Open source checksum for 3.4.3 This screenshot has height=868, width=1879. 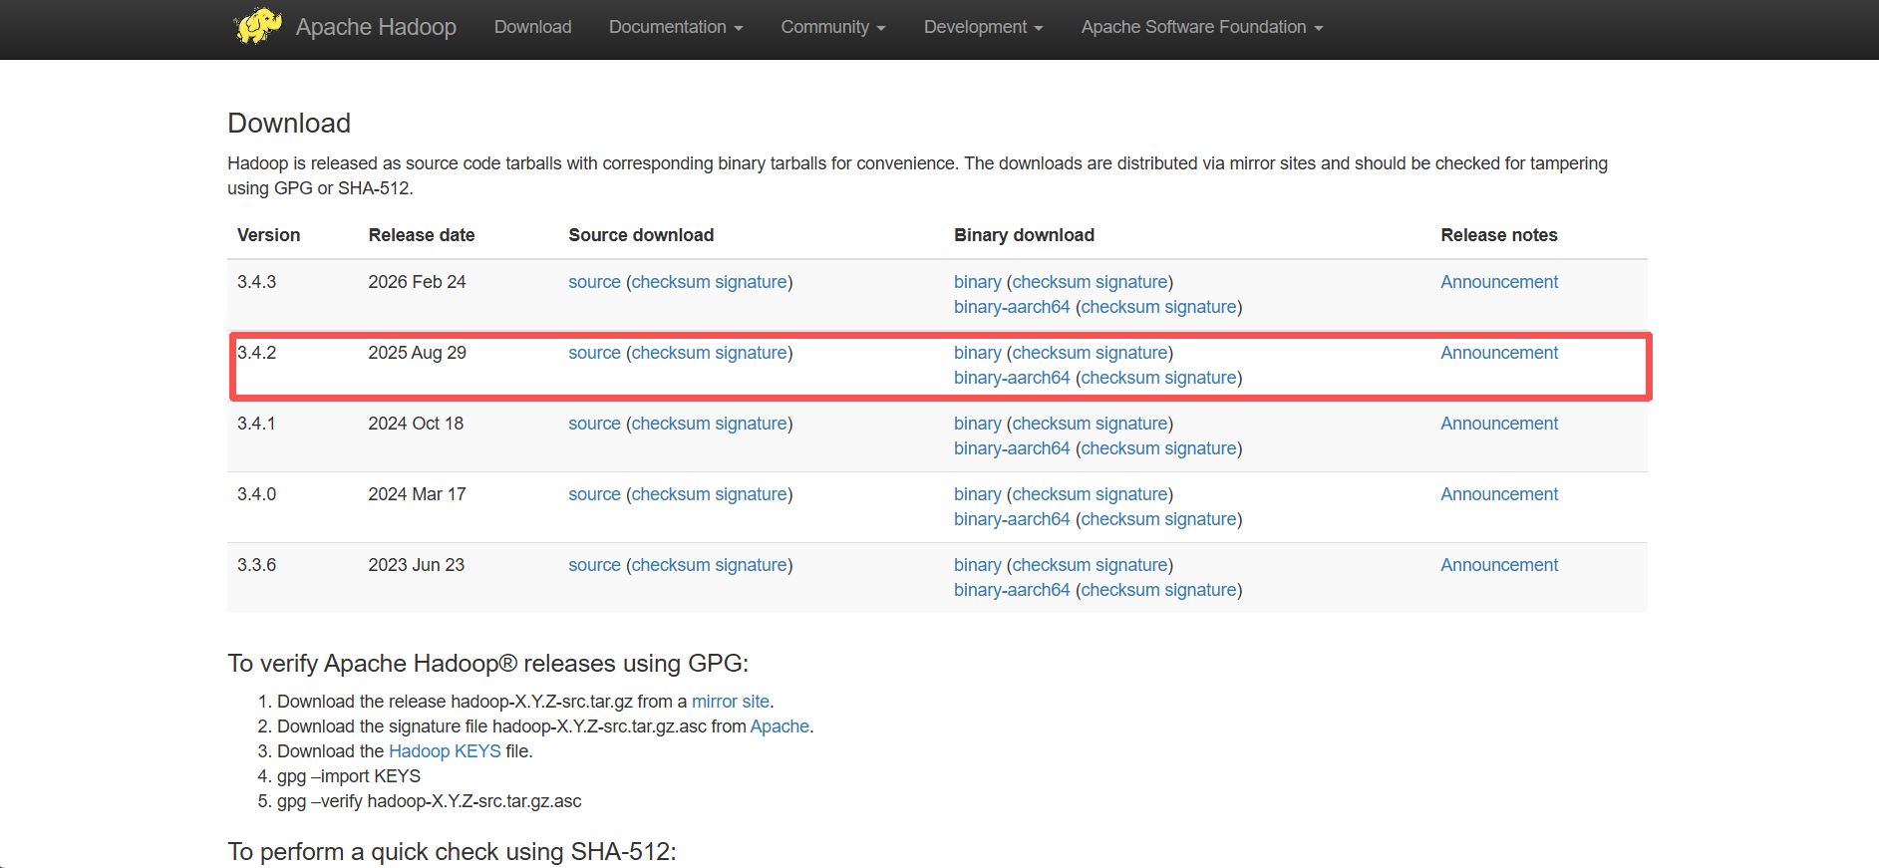[x=671, y=282]
